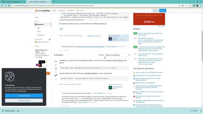Open the browser share icon
The height and width of the screenshot is (114, 203).
[x=186, y=6]
